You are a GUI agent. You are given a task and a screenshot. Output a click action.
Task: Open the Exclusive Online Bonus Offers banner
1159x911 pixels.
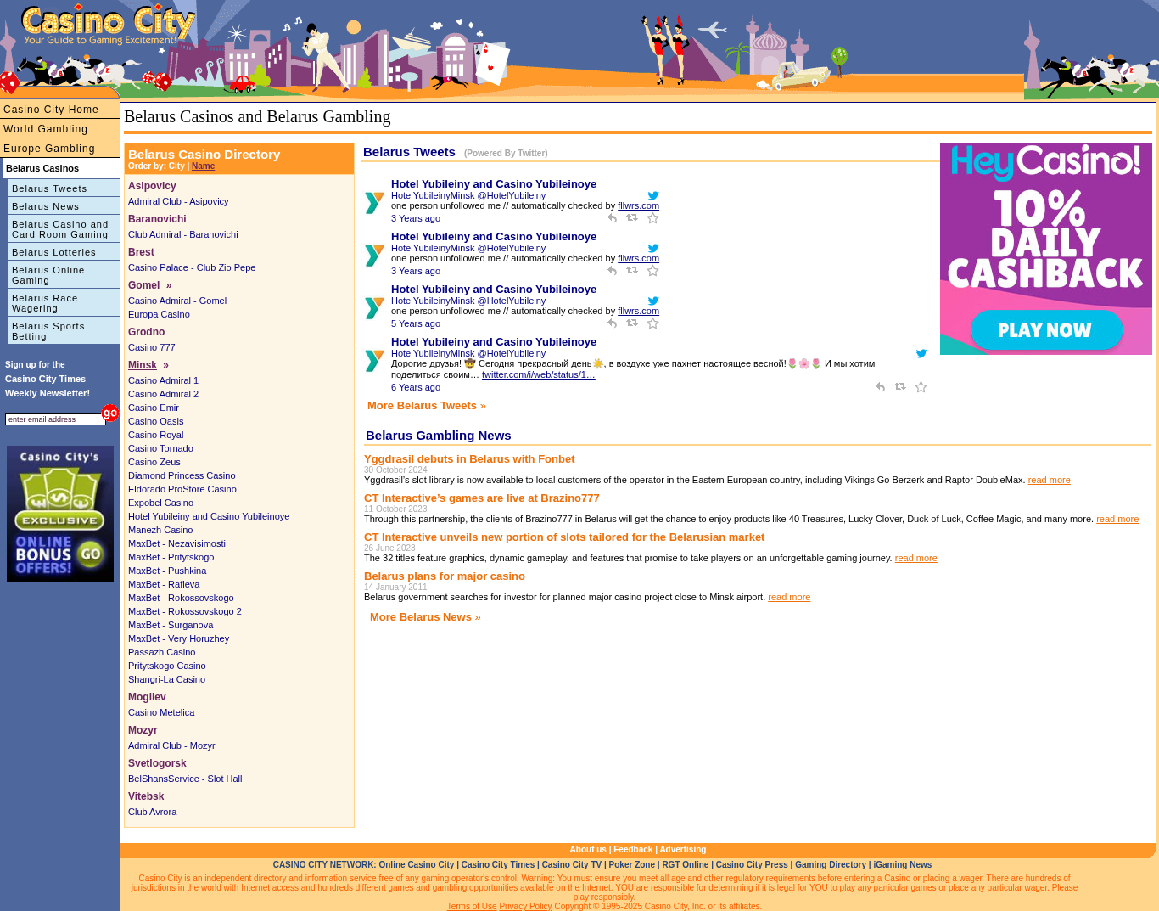tap(60, 514)
